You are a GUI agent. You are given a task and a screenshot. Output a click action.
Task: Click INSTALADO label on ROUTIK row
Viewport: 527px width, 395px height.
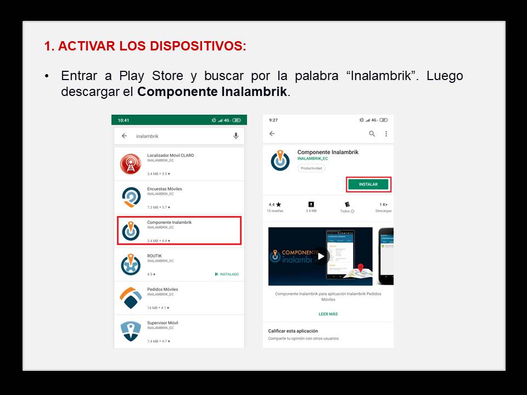227,274
